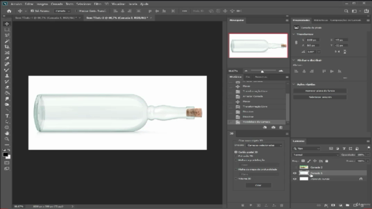Toggle the Mostrar Contr. Transf. checkbox
This screenshot has height=209, width=372.
point(77,11)
